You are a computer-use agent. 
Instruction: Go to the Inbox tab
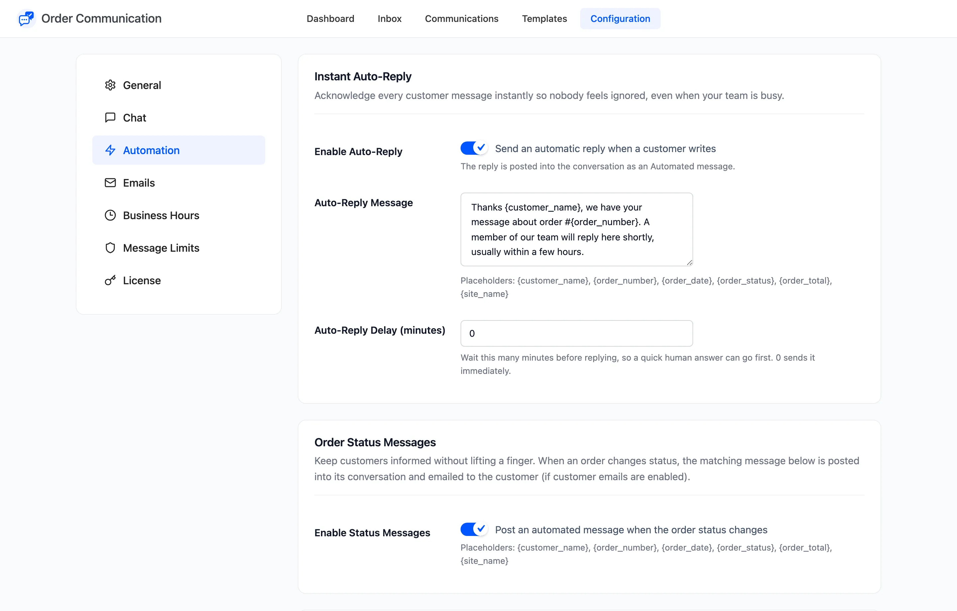click(389, 19)
